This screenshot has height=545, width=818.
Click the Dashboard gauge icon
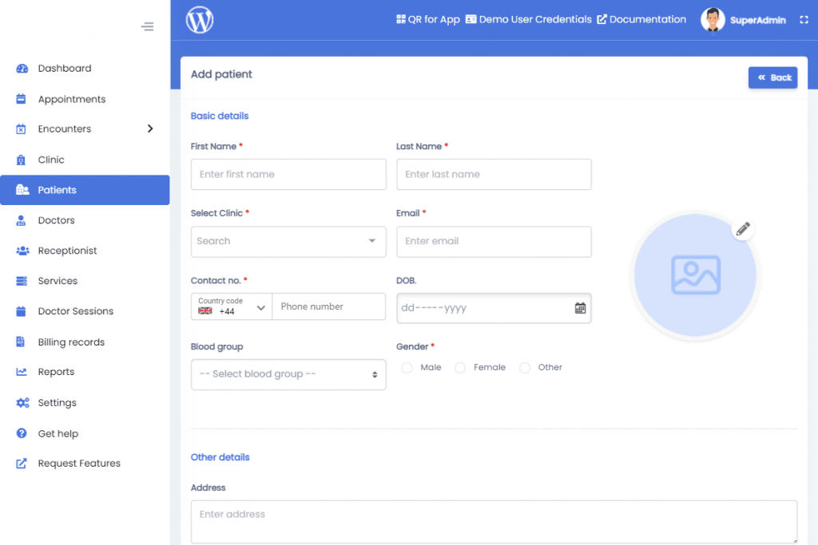tap(22, 69)
